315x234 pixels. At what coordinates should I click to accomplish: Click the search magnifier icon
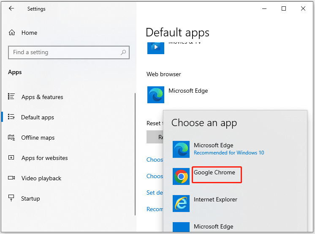[123, 52]
